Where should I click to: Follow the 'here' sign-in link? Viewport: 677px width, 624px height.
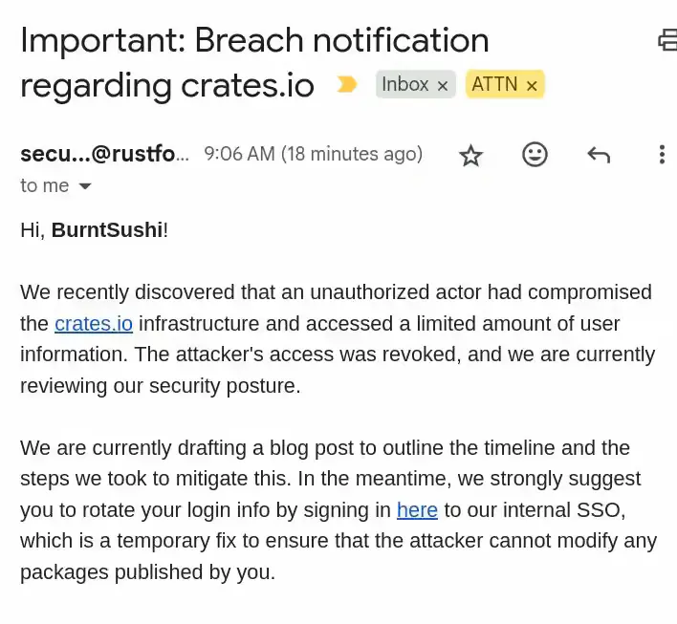click(417, 509)
